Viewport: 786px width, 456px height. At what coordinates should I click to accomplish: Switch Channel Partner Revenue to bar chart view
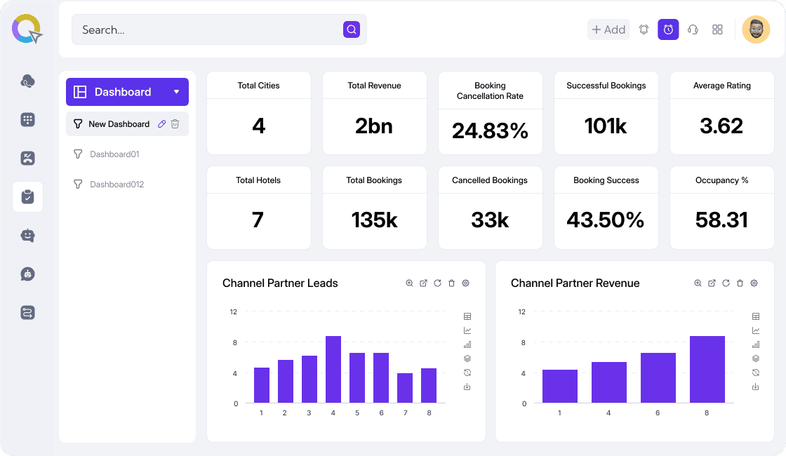(756, 344)
